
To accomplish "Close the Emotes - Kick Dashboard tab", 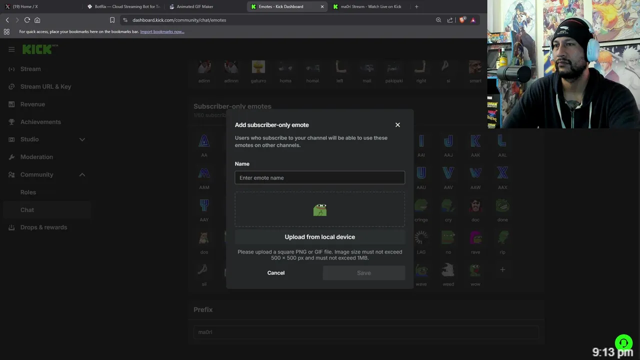I will pyautogui.click(x=322, y=6).
